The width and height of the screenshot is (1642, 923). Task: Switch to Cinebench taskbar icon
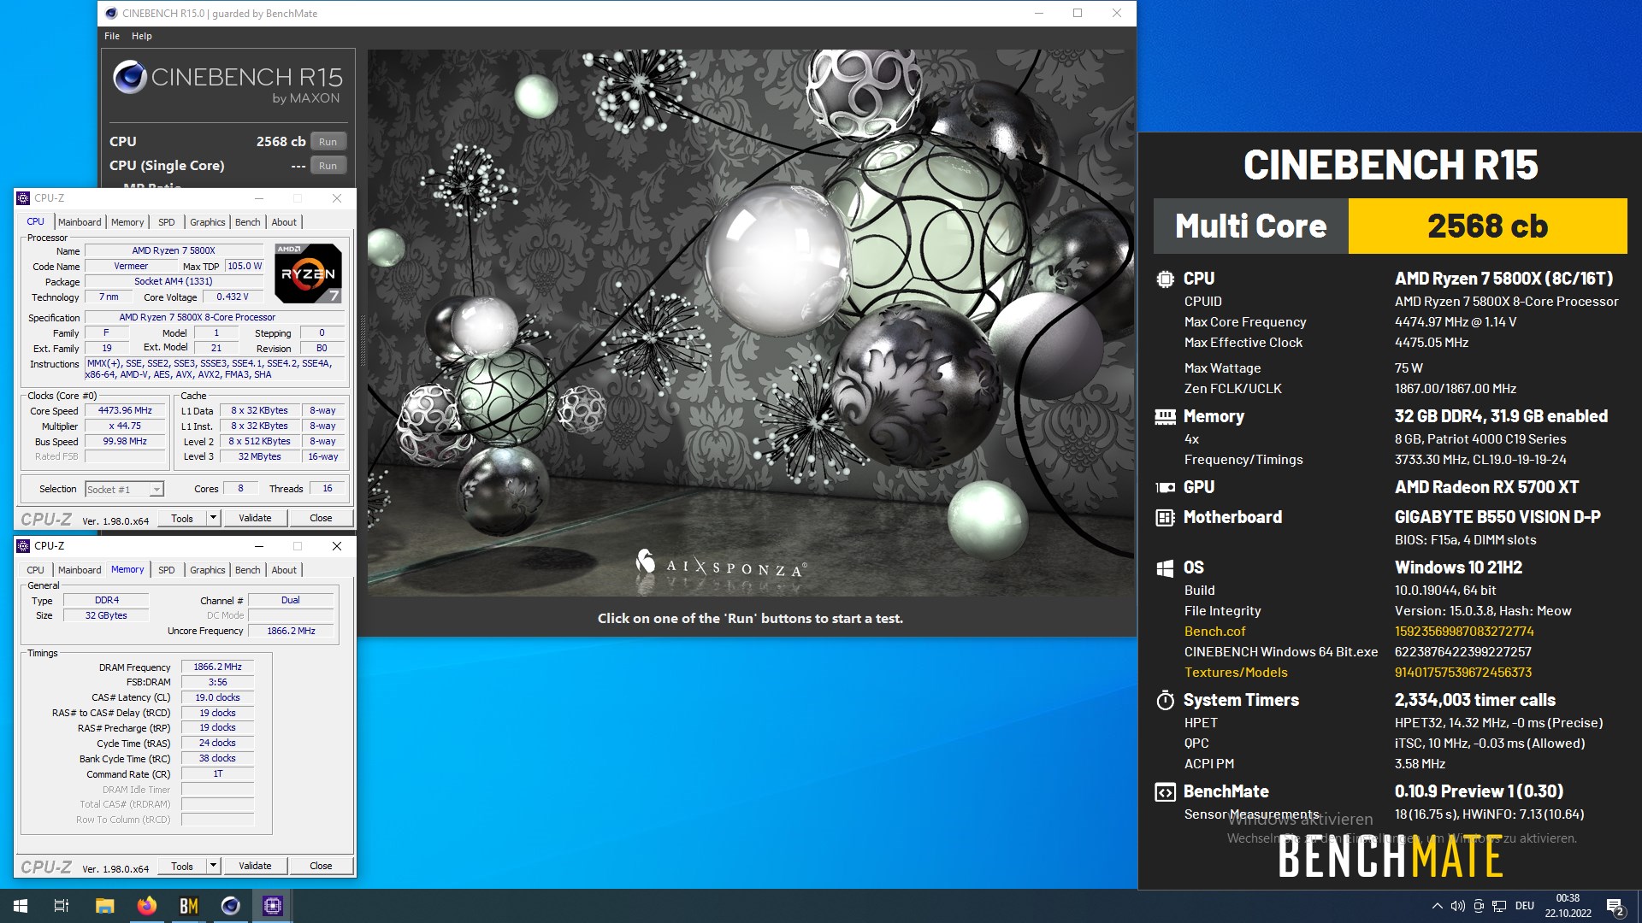231,906
